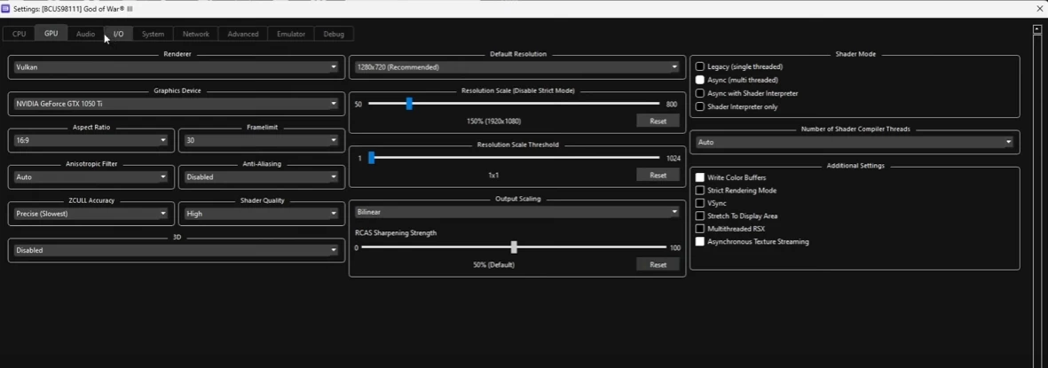This screenshot has width=1048, height=368.
Task: Toggle Strict Rendering Mode checkbox
Action: tap(700, 191)
